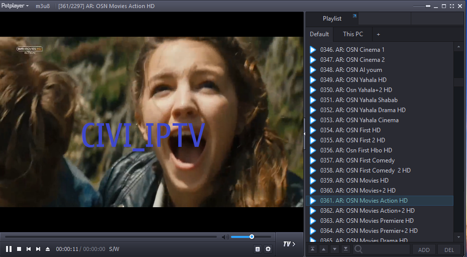Toggle fullscreen with the title bar icon
The image size is (467, 257).
coord(452,6)
